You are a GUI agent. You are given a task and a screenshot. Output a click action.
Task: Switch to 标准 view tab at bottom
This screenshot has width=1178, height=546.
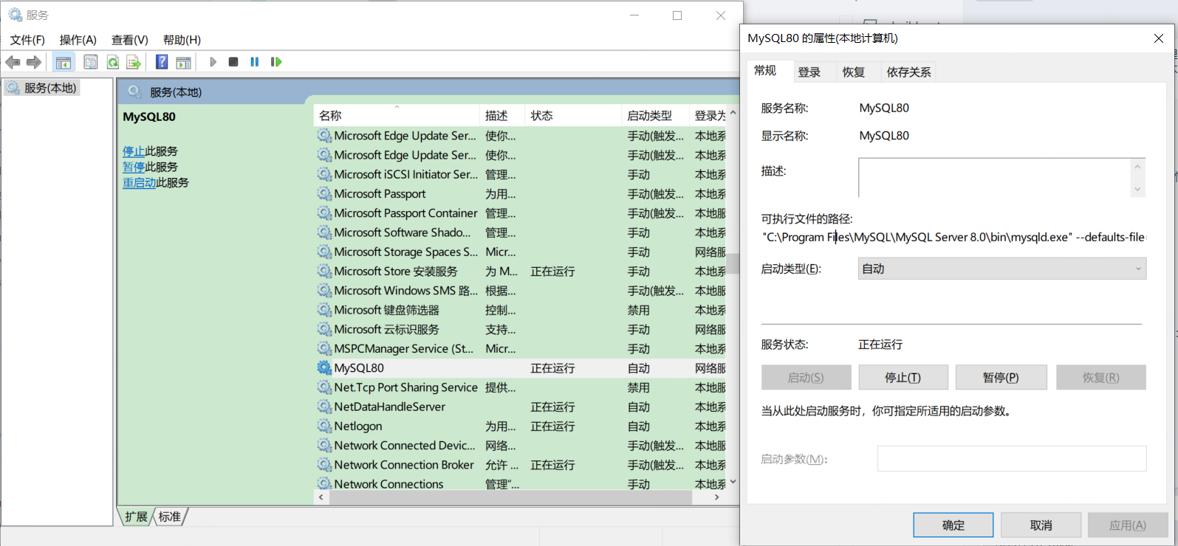click(170, 516)
